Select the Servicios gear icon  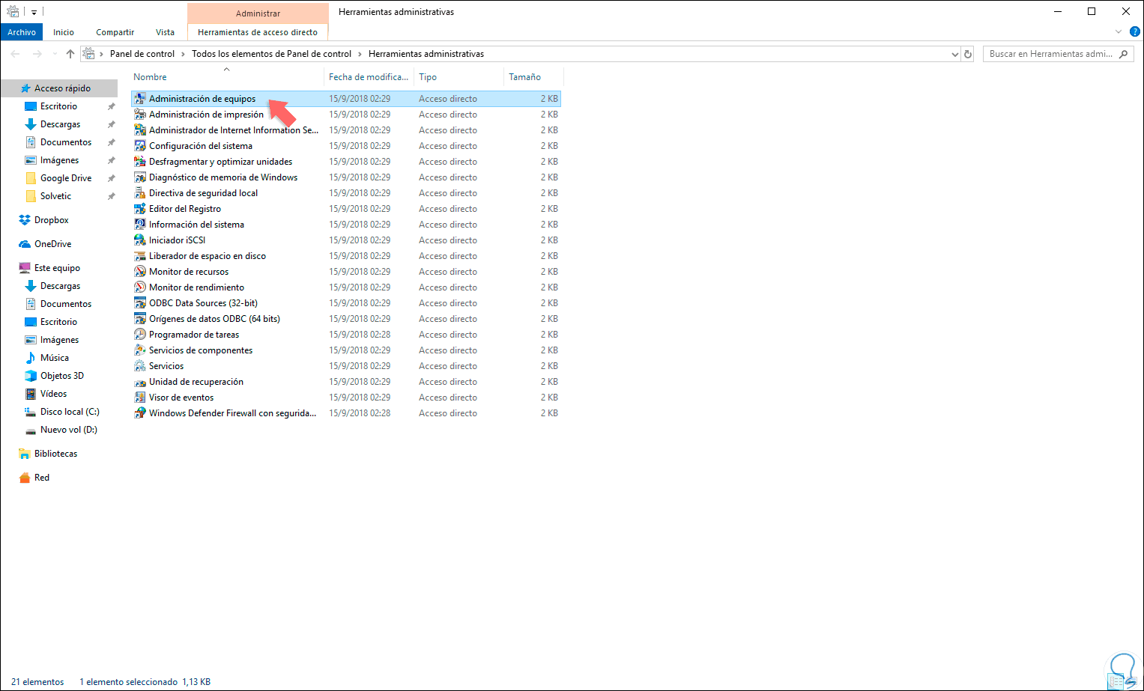point(140,366)
